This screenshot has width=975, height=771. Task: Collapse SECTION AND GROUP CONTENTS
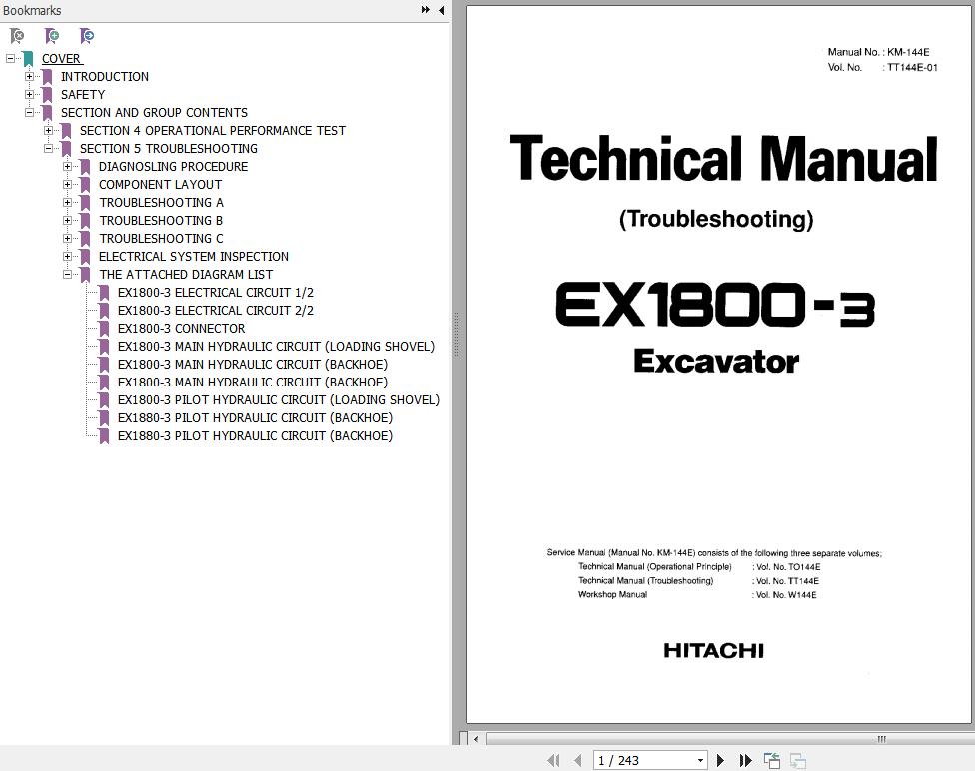(29, 113)
